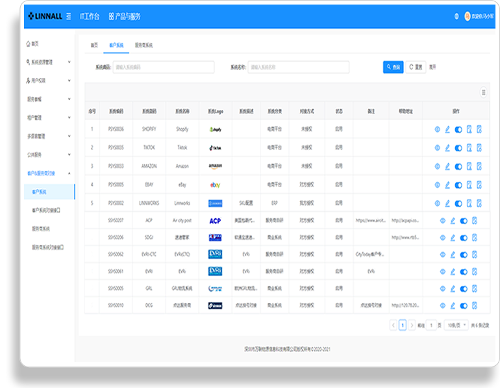Focus the 系统编码 input field
The height and width of the screenshot is (388, 500).
(164, 68)
